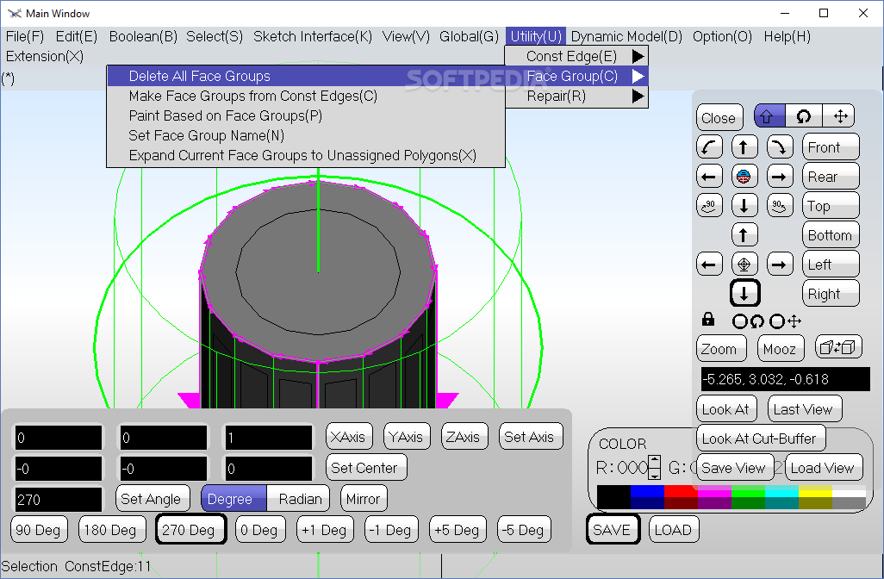Screen dimensions: 884x579
Task: Choose Paint Based on Face Groups(P)
Action: click(x=306, y=115)
